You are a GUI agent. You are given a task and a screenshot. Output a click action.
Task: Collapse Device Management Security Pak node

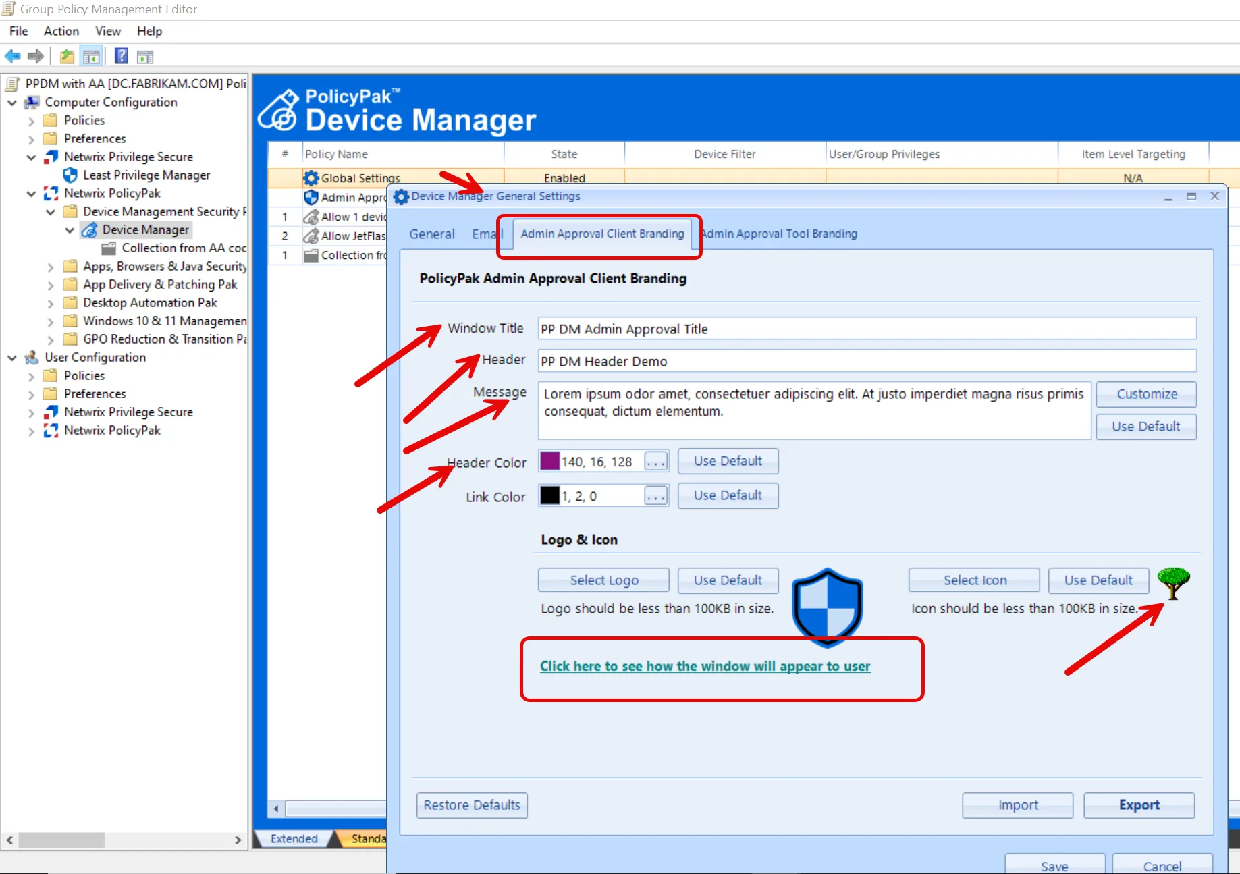coord(51,212)
